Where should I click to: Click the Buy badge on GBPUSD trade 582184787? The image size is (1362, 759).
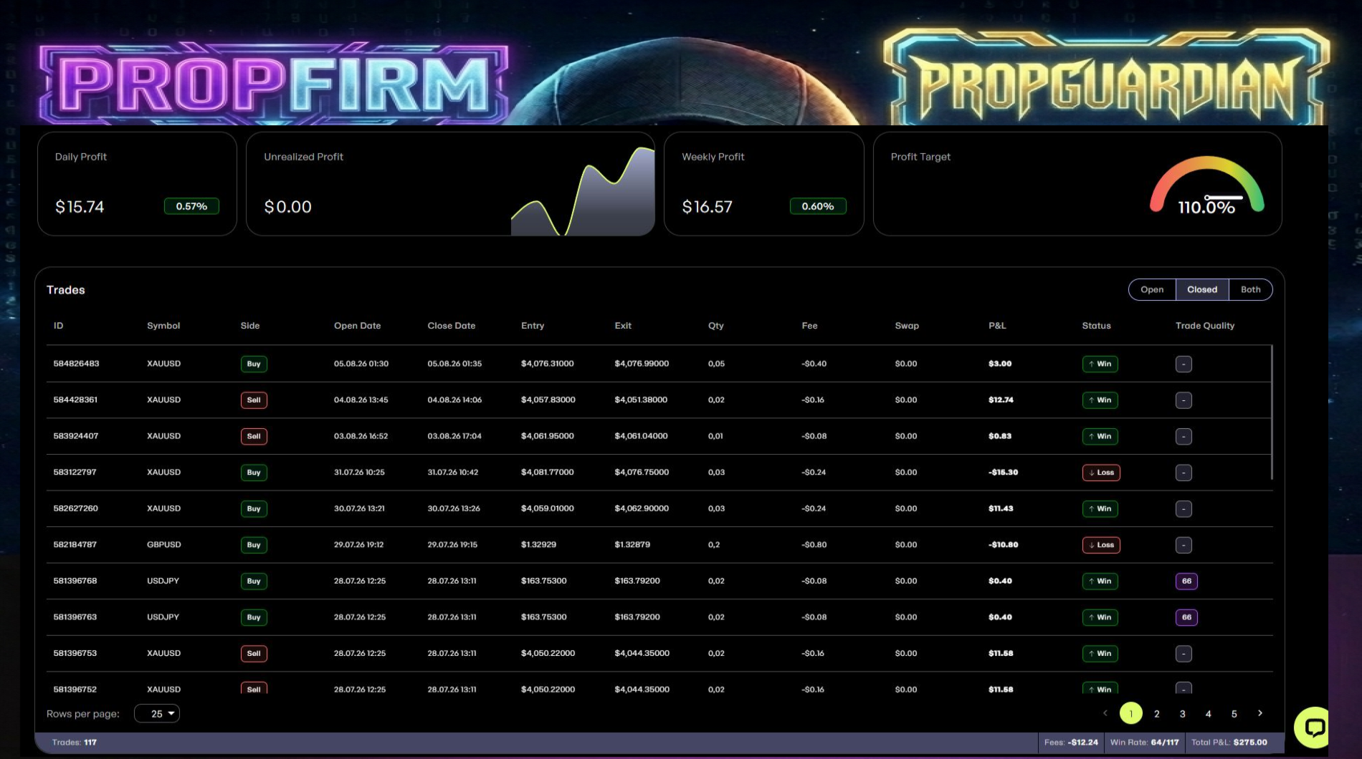point(254,545)
